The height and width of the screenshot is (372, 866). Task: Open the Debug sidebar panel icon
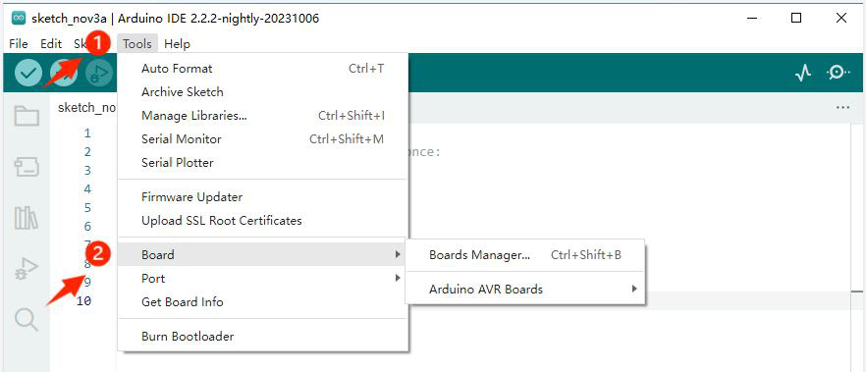[x=27, y=269]
